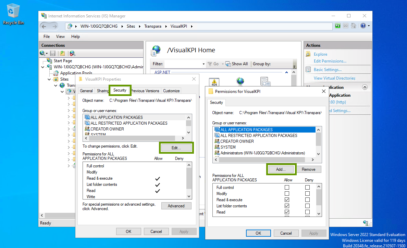Switch to the Customize tab
Screen dimensions: 407x248
tap(171, 91)
